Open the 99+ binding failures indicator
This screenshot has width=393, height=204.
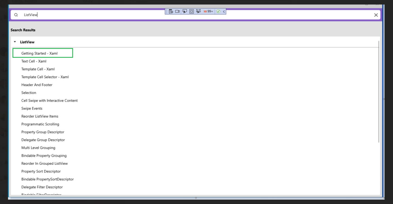point(208,11)
